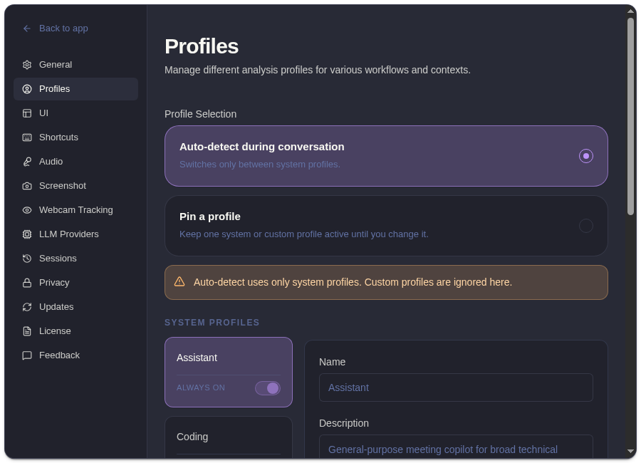This screenshot has width=641, height=463.
Task: Select the Pin a profile radio button
Action: pyautogui.click(x=586, y=226)
